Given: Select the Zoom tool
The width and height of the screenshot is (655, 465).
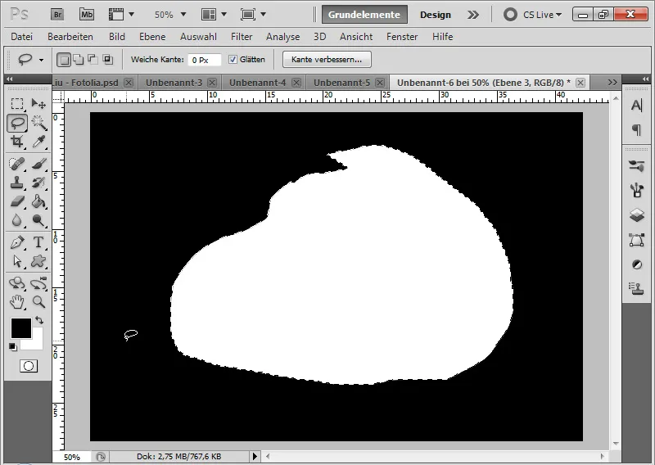Looking at the screenshot, I should click(38, 301).
